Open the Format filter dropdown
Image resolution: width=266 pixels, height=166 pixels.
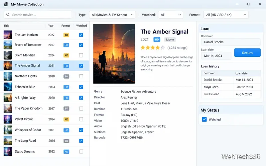226,15
